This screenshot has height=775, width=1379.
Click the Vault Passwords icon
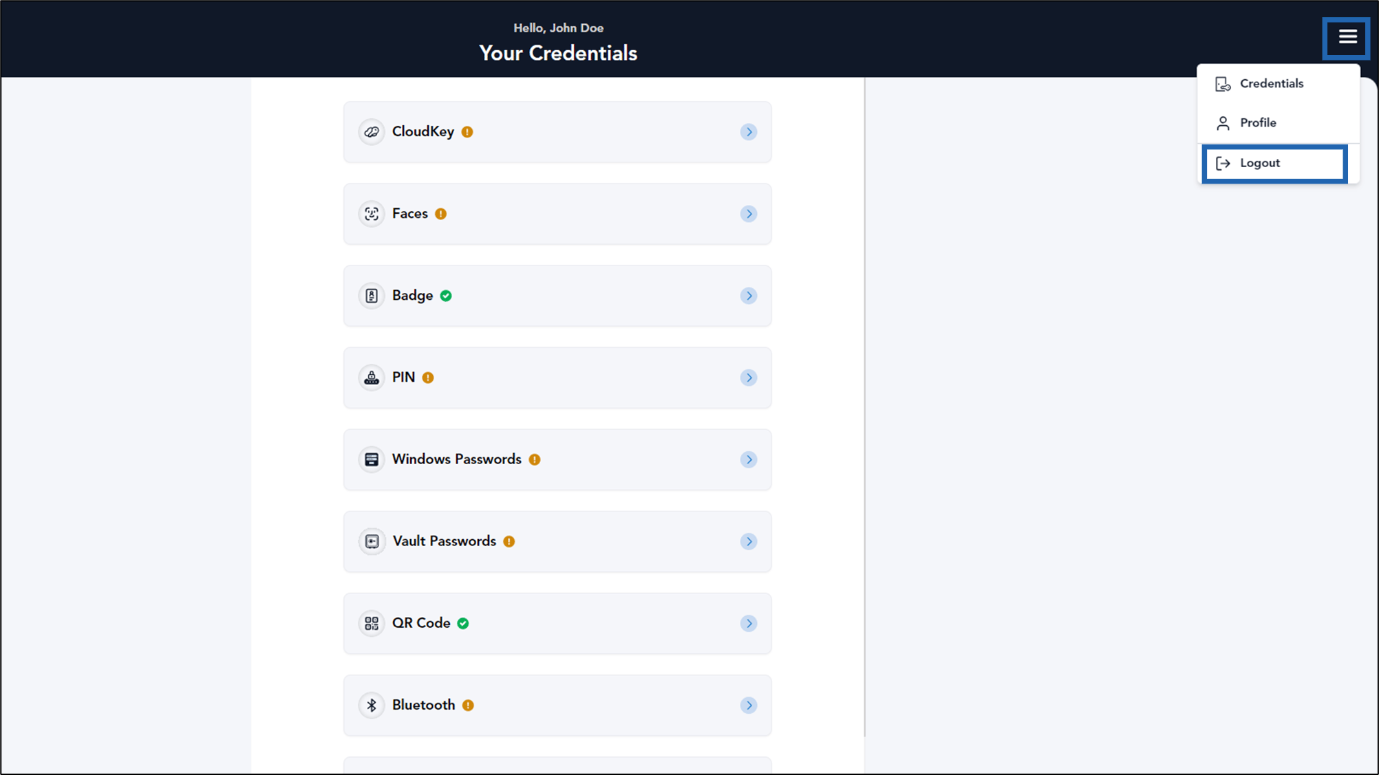click(372, 541)
